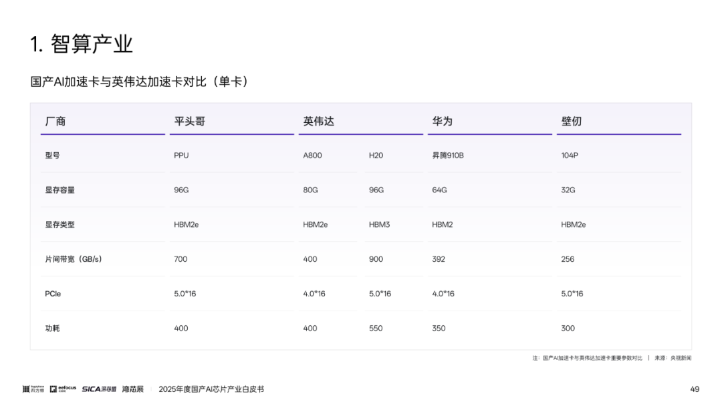Click the 'PPU' model cell
The height and width of the screenshot is (406, 722).
pyautogui.click(x=181, y=156)
